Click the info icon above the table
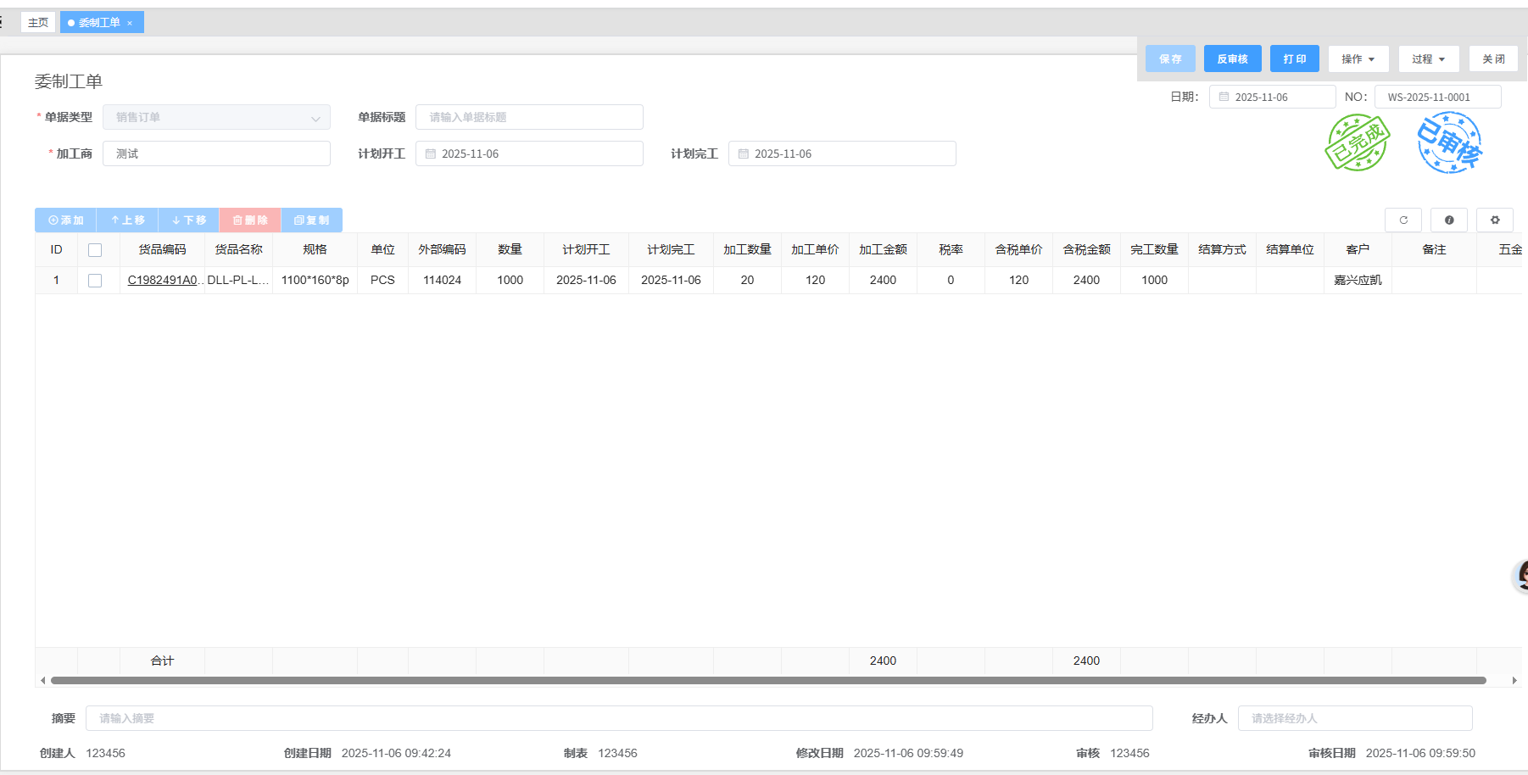Screen dimensions: 1528x775 pyautogui.click(x=1449, y=220)
